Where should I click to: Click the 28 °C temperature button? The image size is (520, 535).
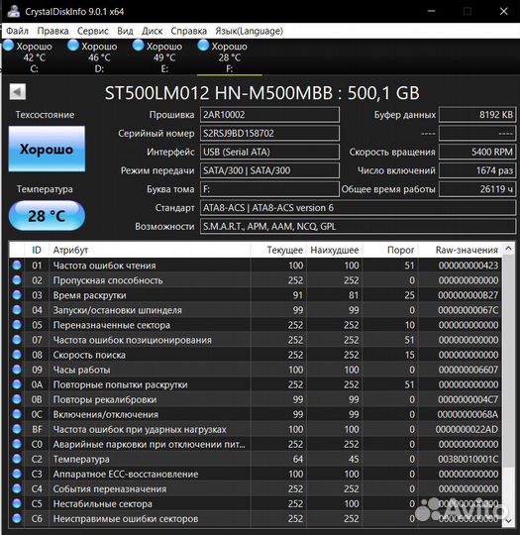point(47,216)
